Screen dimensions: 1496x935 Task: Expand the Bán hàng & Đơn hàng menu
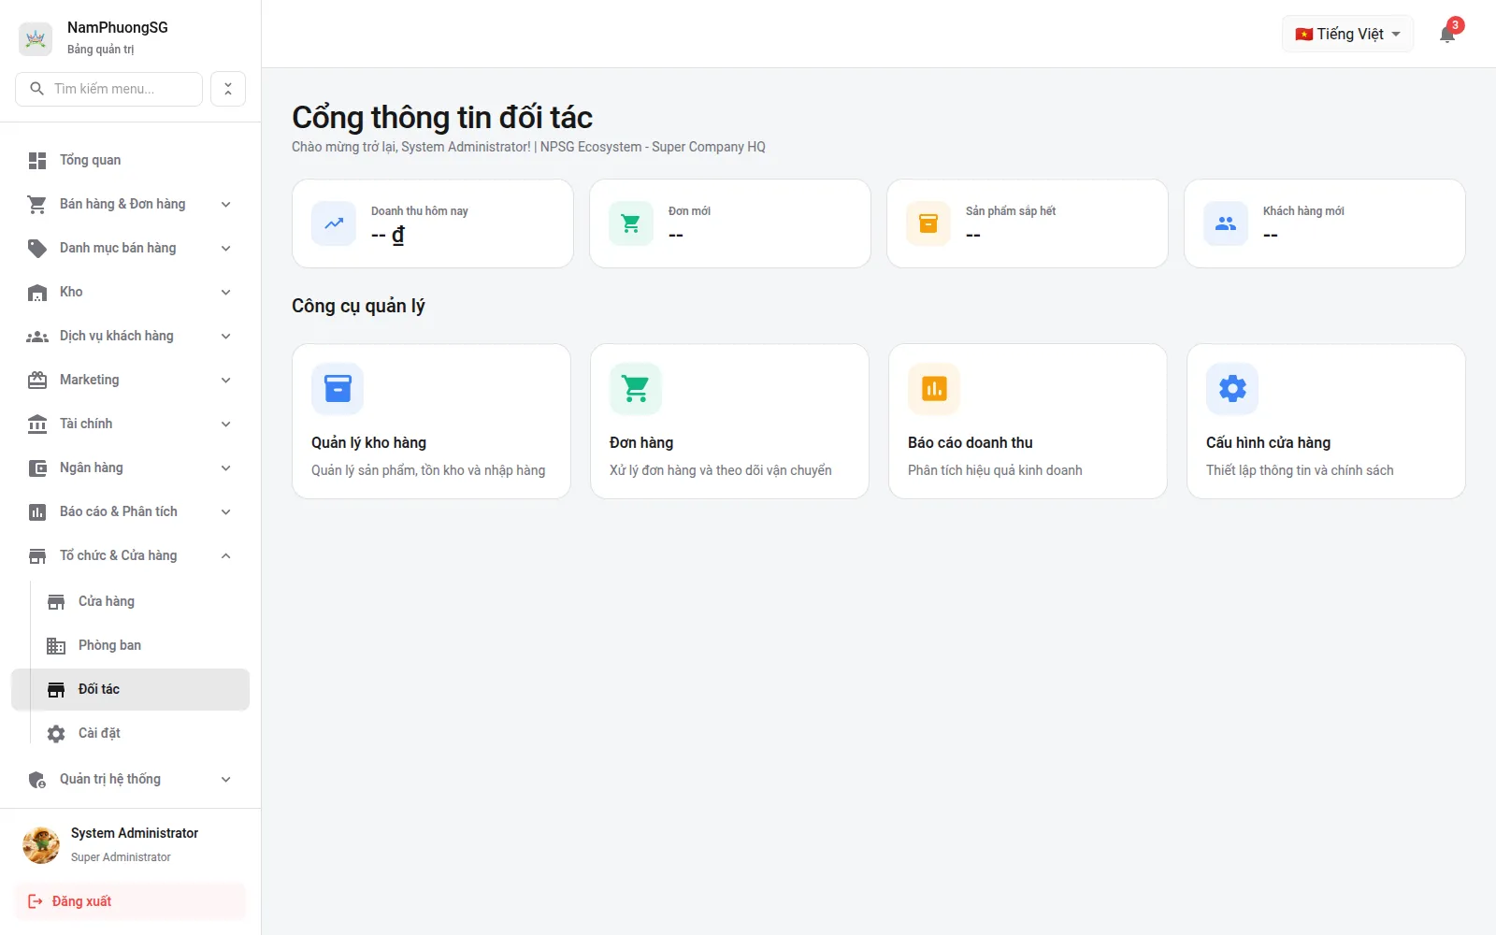[x=130, y=204]
